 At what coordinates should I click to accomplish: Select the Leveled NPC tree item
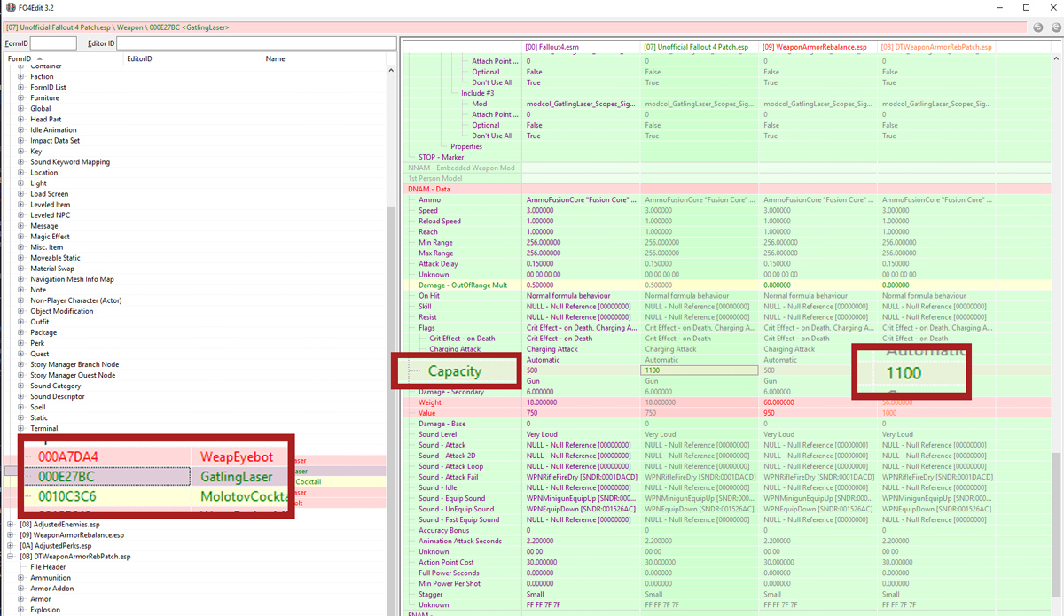point(51,215)
